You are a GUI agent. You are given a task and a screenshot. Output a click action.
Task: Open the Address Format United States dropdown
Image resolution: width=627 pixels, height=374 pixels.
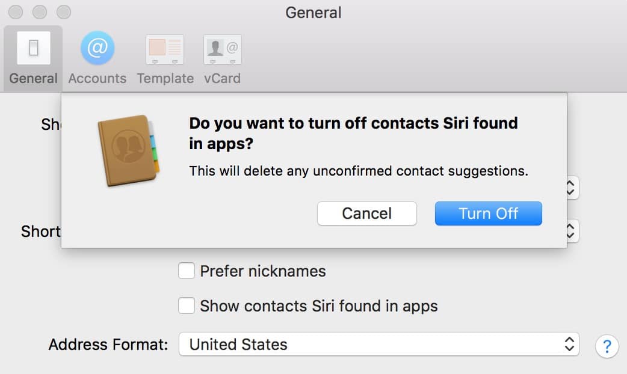tap(378, 345)
